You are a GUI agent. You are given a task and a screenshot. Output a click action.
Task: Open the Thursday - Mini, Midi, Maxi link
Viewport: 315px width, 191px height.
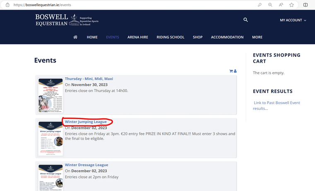[x=89, y=79]
